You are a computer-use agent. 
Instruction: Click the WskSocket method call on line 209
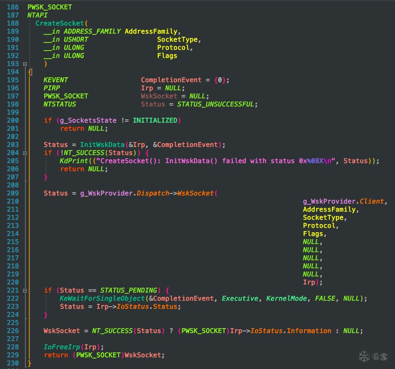(196, 193)
